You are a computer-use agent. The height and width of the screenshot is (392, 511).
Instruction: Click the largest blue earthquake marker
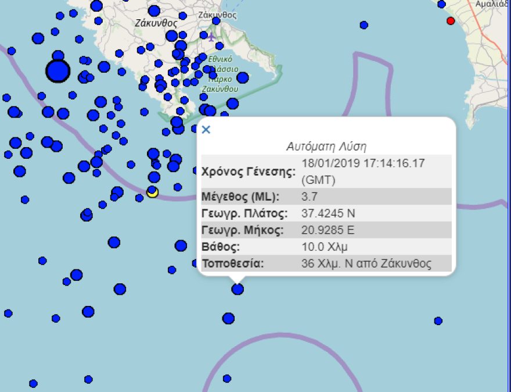[57, 72]
